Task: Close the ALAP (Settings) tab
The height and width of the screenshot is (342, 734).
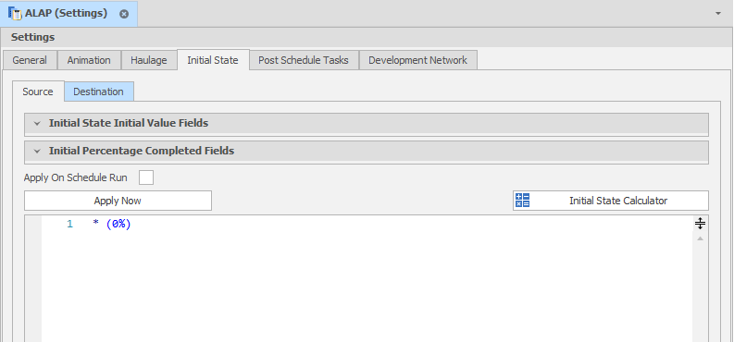Action: click(124, 14)
